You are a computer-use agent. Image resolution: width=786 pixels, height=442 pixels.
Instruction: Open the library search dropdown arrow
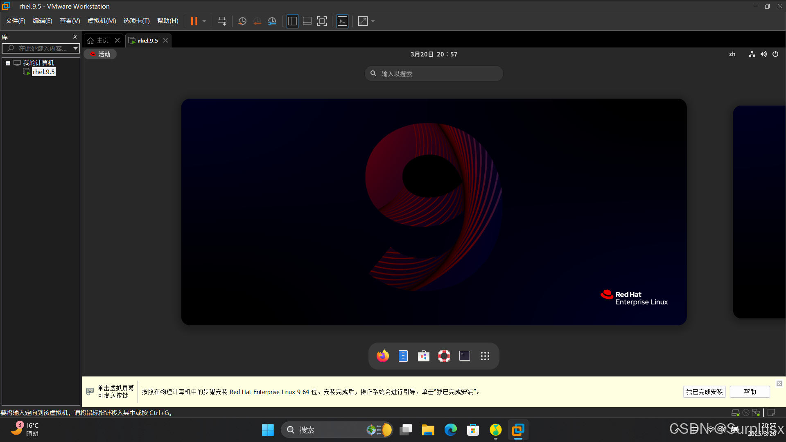tap(75, 48)
